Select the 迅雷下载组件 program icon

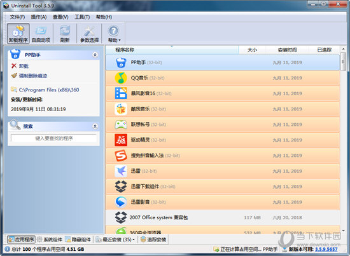coord(121,187)
